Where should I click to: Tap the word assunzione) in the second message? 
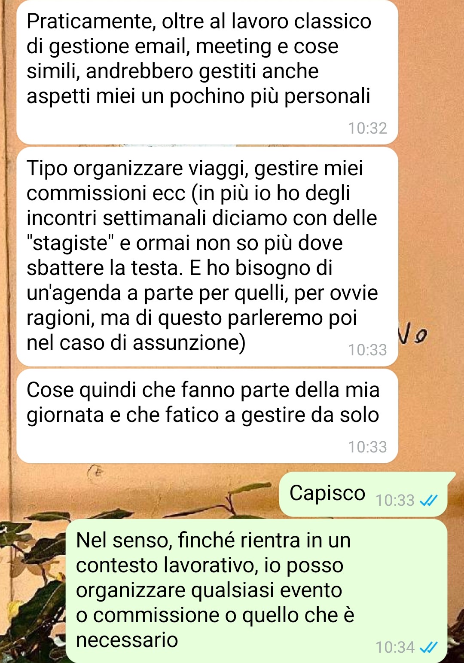189,343
